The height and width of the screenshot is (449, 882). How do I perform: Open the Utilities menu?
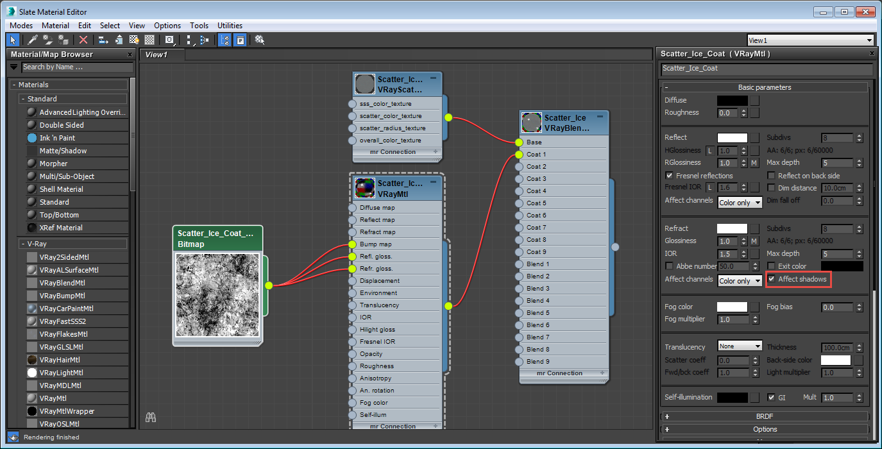coord(230,25)
